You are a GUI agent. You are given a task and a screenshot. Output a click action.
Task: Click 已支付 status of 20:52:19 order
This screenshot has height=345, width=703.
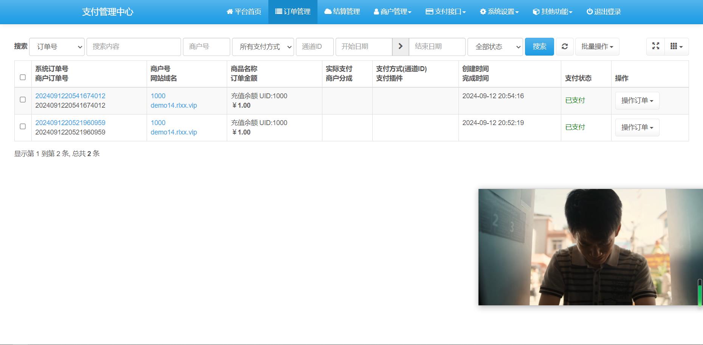click(575, 127)
